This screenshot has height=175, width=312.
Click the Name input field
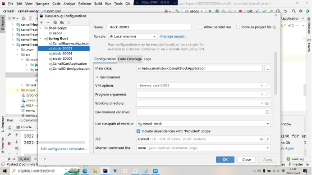pos(149,27)
